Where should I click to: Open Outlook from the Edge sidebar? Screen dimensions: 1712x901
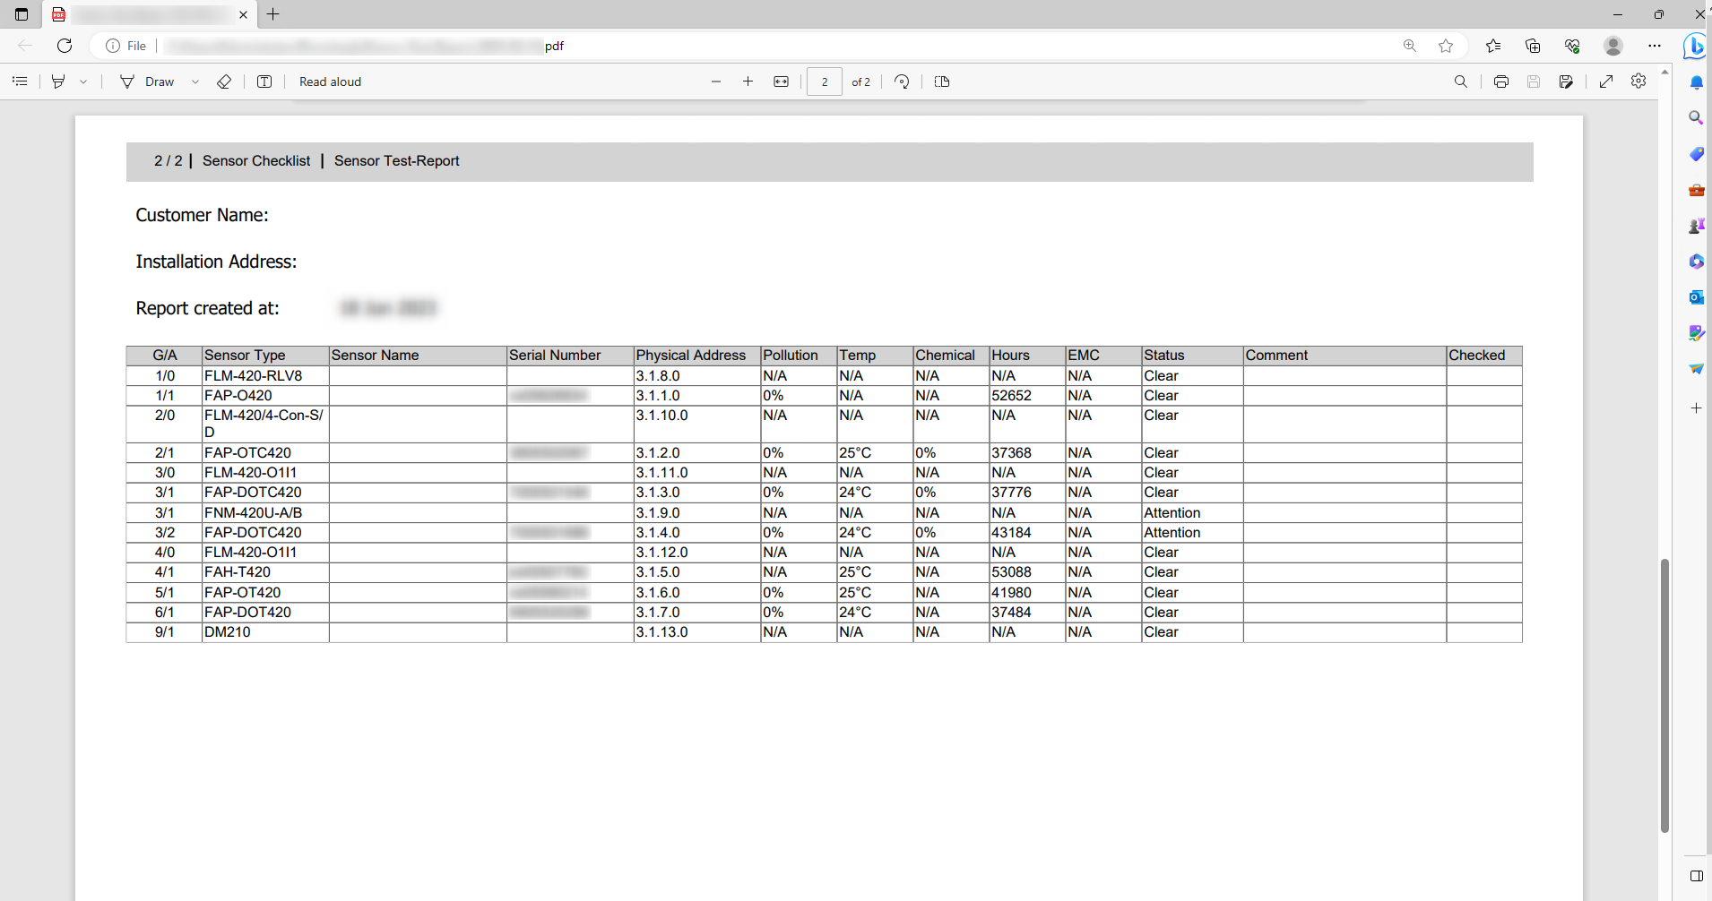click(1696, 297)
